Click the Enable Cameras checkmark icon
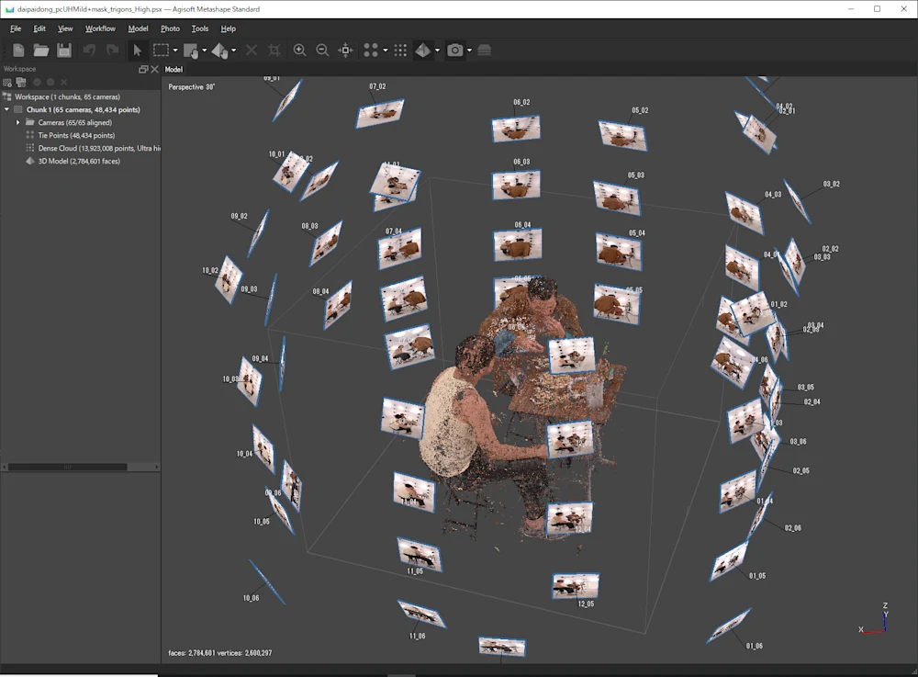Image resolution: width=918 pixels, height=677 pixels. click(x=37, y=82)
